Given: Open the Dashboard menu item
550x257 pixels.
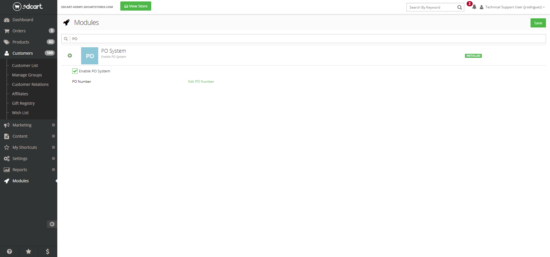Looking at the screenshot, I should pos(23,20).
